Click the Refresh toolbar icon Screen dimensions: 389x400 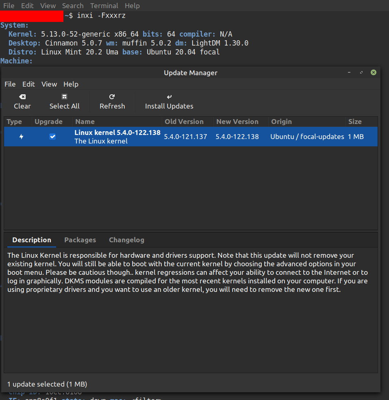coord(112,97)
